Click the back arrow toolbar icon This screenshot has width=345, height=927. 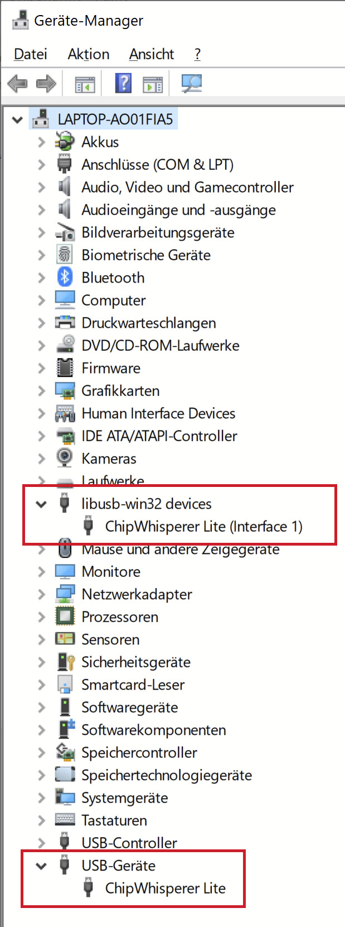pos(17,84)
